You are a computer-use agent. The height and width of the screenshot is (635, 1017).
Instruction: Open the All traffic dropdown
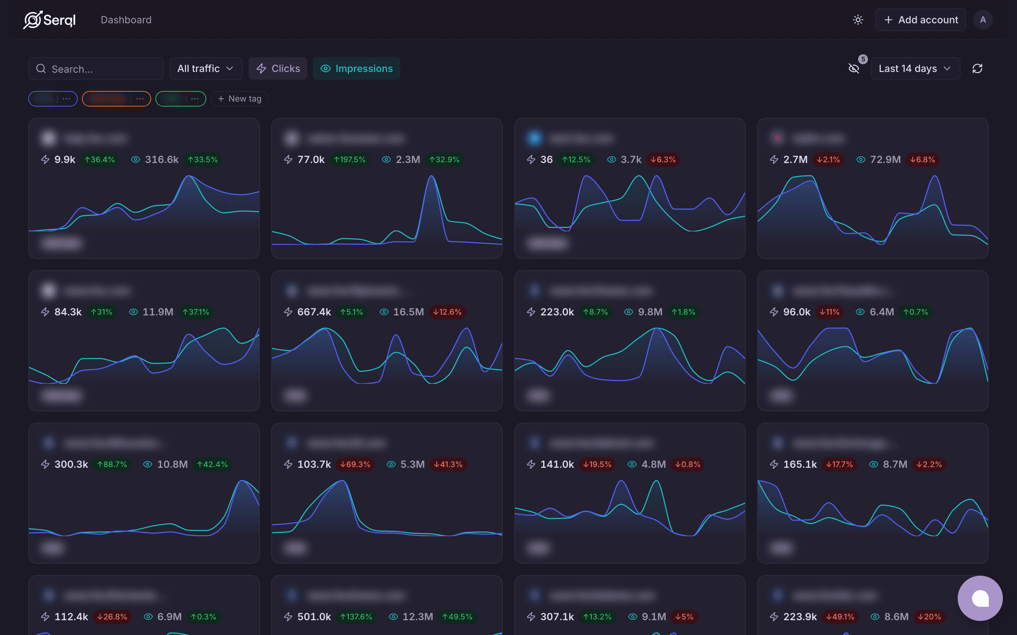coord(206,68)
